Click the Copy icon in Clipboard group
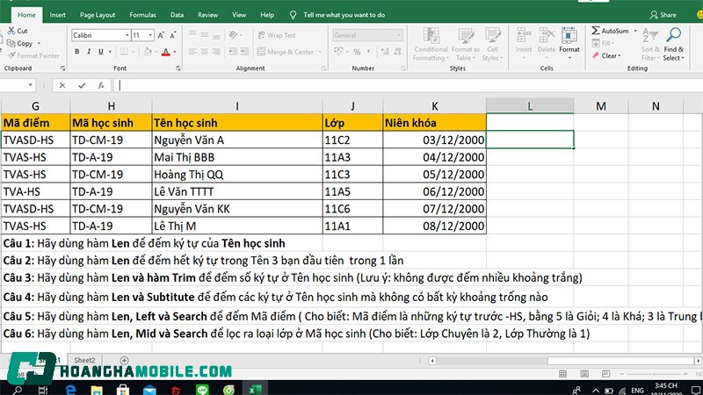 [11, 43]
